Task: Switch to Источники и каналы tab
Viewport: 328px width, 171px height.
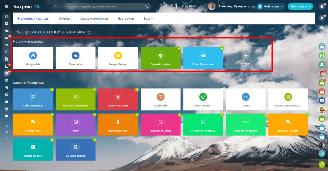Action: (34, 19)
